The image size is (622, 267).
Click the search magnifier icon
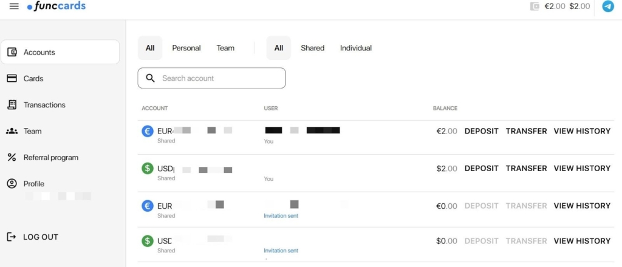click(151, 78)
